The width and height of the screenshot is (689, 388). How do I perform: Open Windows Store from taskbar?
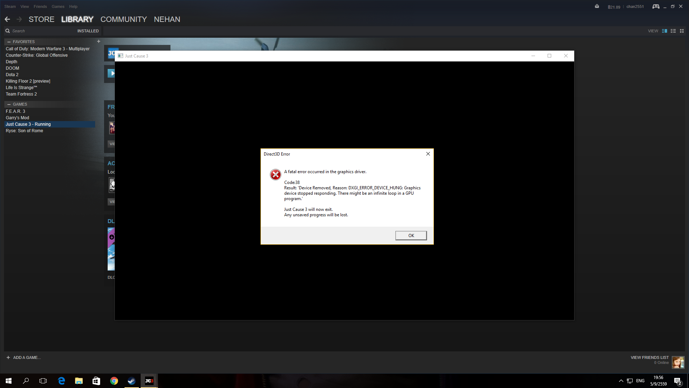coord(96,381)
